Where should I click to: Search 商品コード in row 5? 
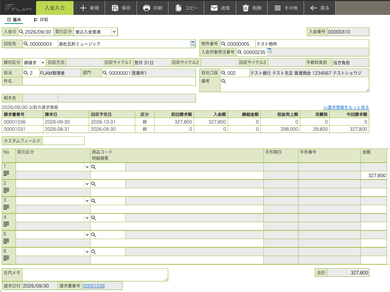[x=94, y=235]
